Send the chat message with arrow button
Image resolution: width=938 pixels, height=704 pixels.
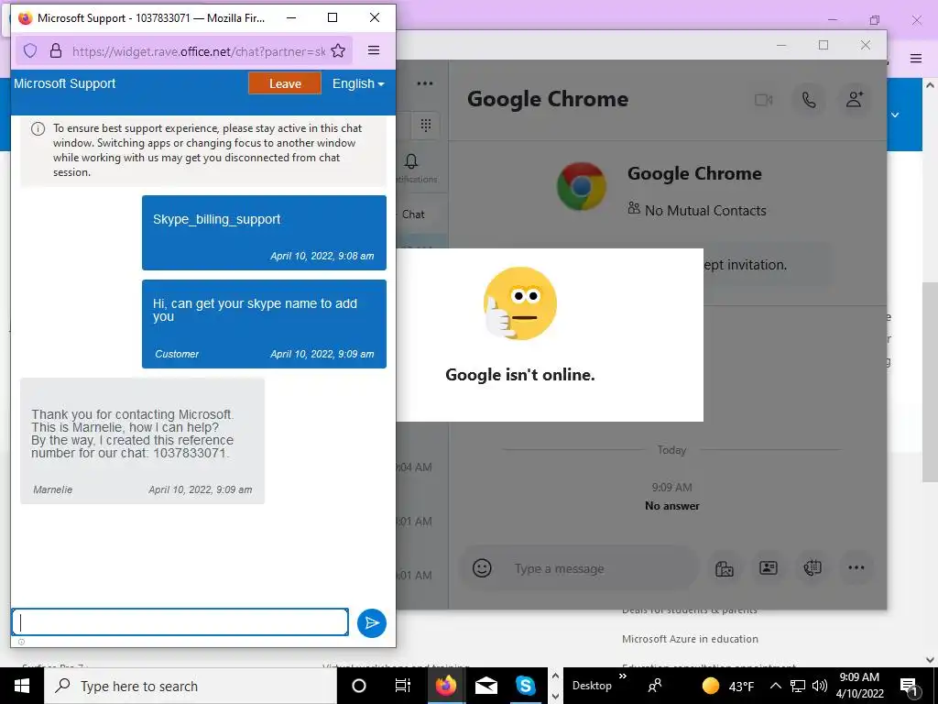click(x=372, y=622)
